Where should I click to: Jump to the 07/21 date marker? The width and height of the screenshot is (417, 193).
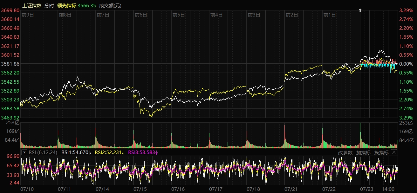[x=291, y=189]
